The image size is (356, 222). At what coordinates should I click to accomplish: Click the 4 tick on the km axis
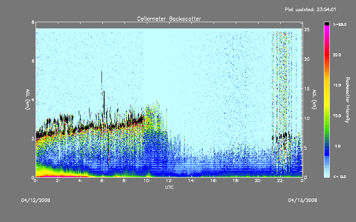[x=33, y=100]
